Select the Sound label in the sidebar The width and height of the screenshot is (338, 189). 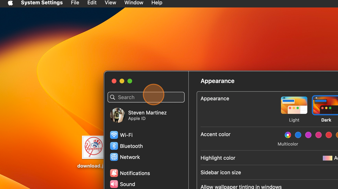127,184
